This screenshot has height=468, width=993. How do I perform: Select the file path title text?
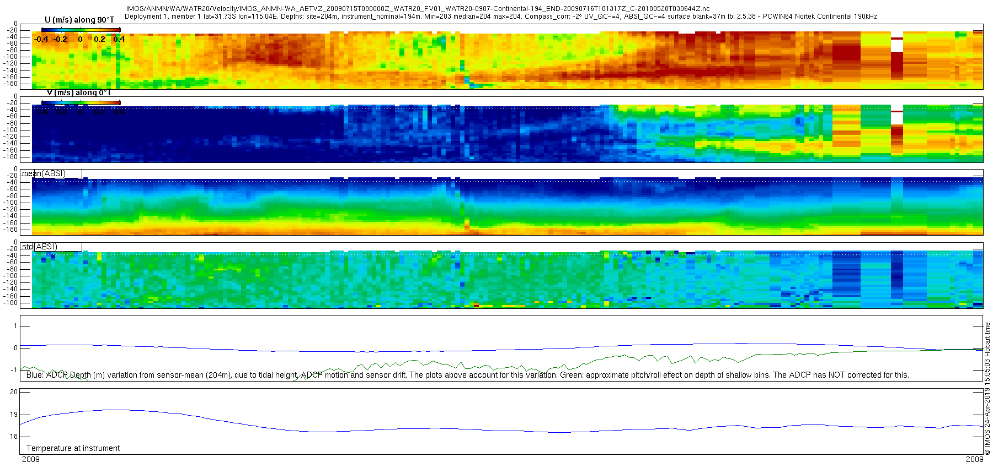click(x=418, y=9)
